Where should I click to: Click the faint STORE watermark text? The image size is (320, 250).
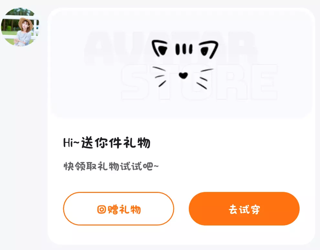click(199, 82)
